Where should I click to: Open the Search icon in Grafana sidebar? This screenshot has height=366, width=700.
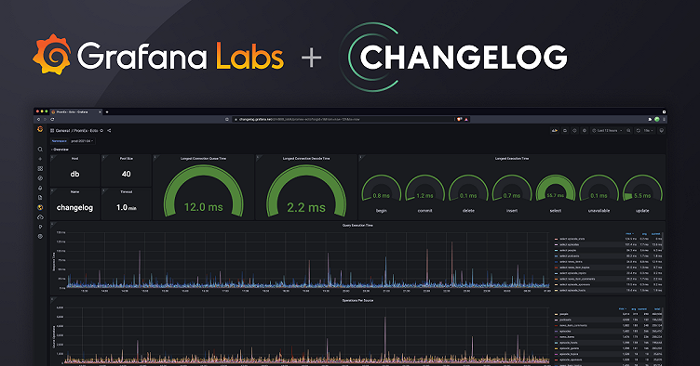(x=40, y=150)
